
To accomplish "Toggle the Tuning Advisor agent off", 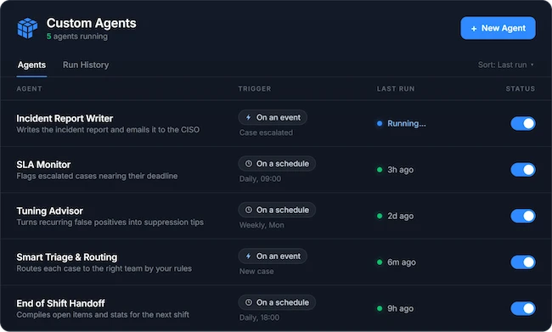I will (x=523, y=216).
